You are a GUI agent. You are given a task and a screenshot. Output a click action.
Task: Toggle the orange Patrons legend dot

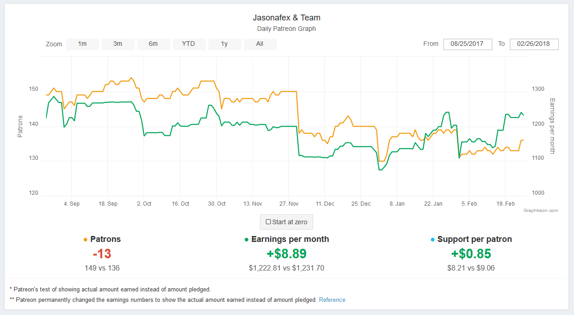[x=86, y=240]
